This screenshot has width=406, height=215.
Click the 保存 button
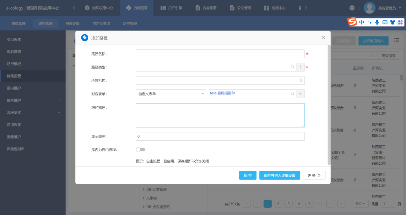click(x=248, y=175)
